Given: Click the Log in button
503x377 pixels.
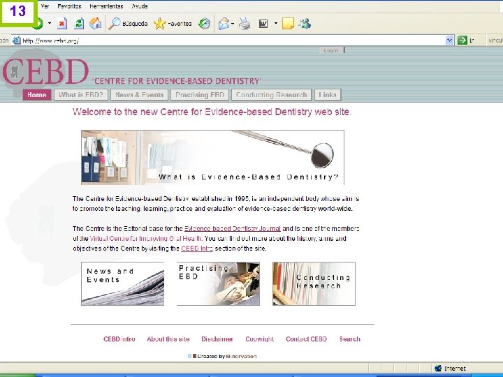Looking at the screenshot, I should tap(330, 50).
